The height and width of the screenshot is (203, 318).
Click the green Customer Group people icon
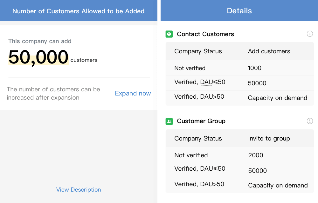169,121
